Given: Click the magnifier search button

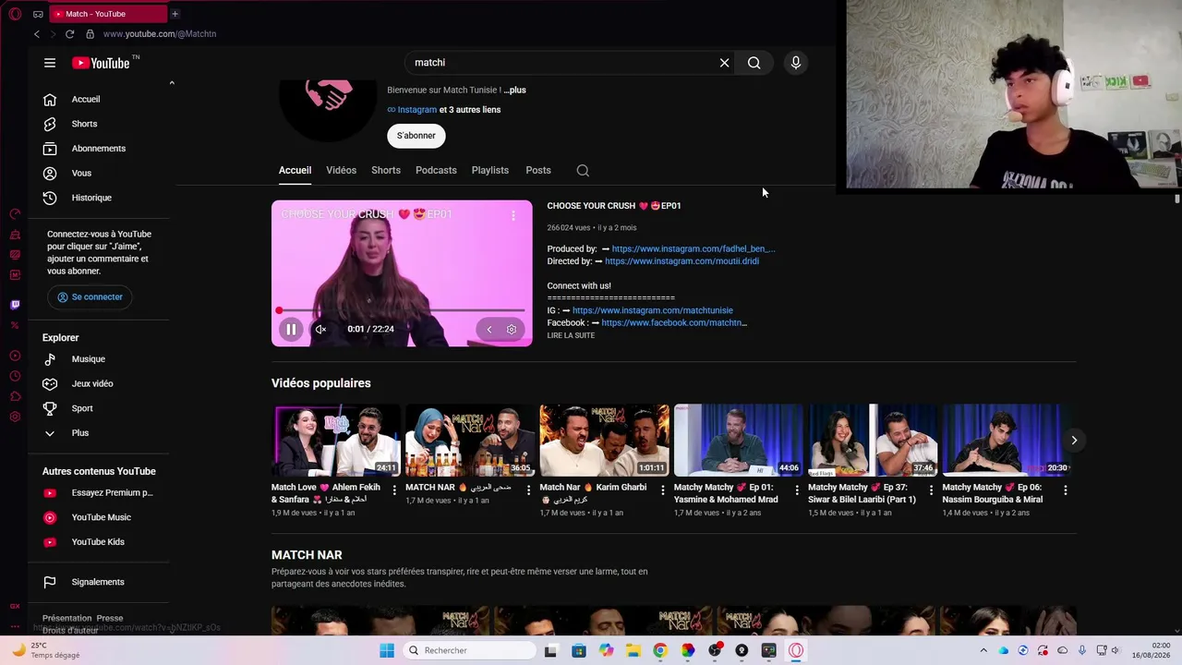Looking at the screenshot, I should tap(754, 63).
